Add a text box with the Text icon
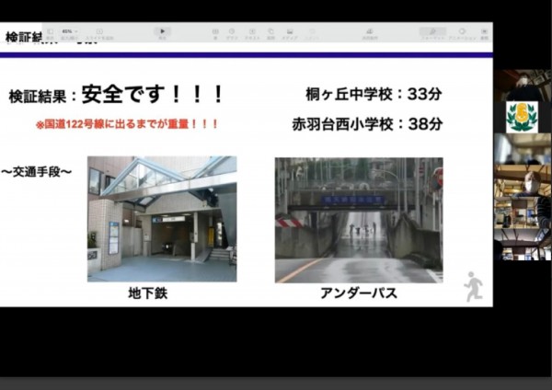 [x=252, y=31]
